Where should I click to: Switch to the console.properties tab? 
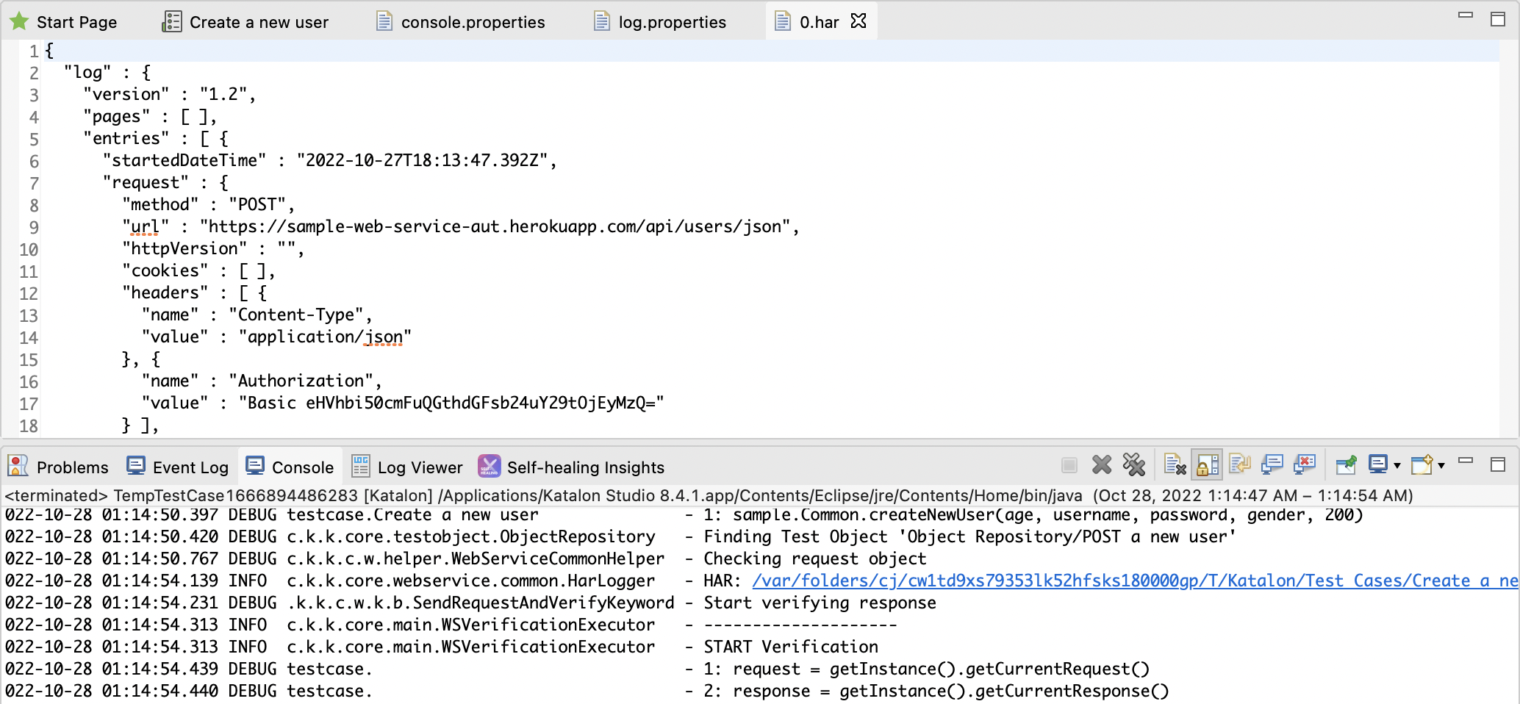click(x=473, y=22)
